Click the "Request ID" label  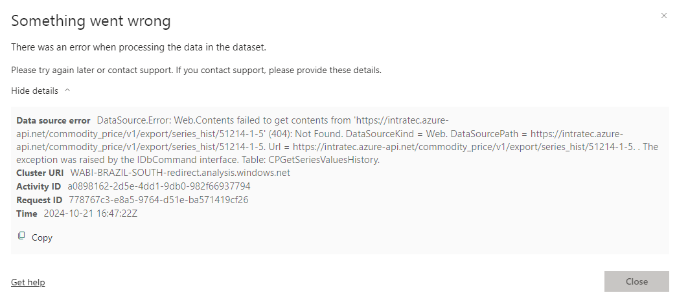pyautogui.click(x=39, y=200)
